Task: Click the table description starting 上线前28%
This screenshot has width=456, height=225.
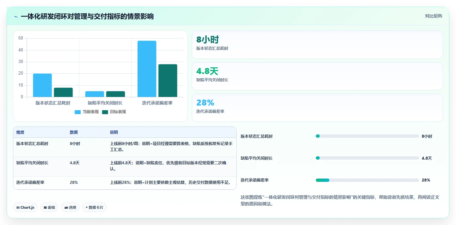Action: 171,183
